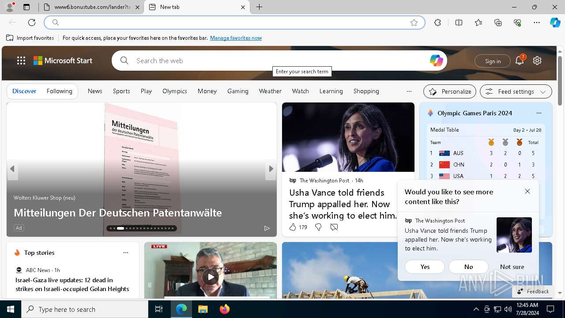The height and width of the screenshot is (318, 565).
Task: Open the Gaming category
Action: (238, 91)
